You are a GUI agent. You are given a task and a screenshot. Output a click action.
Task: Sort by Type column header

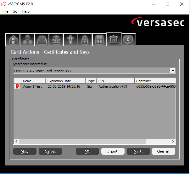tap(91, 81)
